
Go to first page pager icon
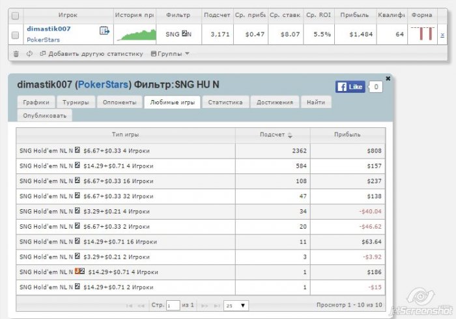130,305
